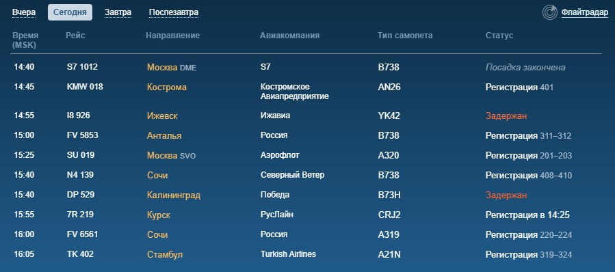Open Сочи link for flight FV 6561
The height and width of the screenshot is (272, 615).
click(x=157, y=235)
